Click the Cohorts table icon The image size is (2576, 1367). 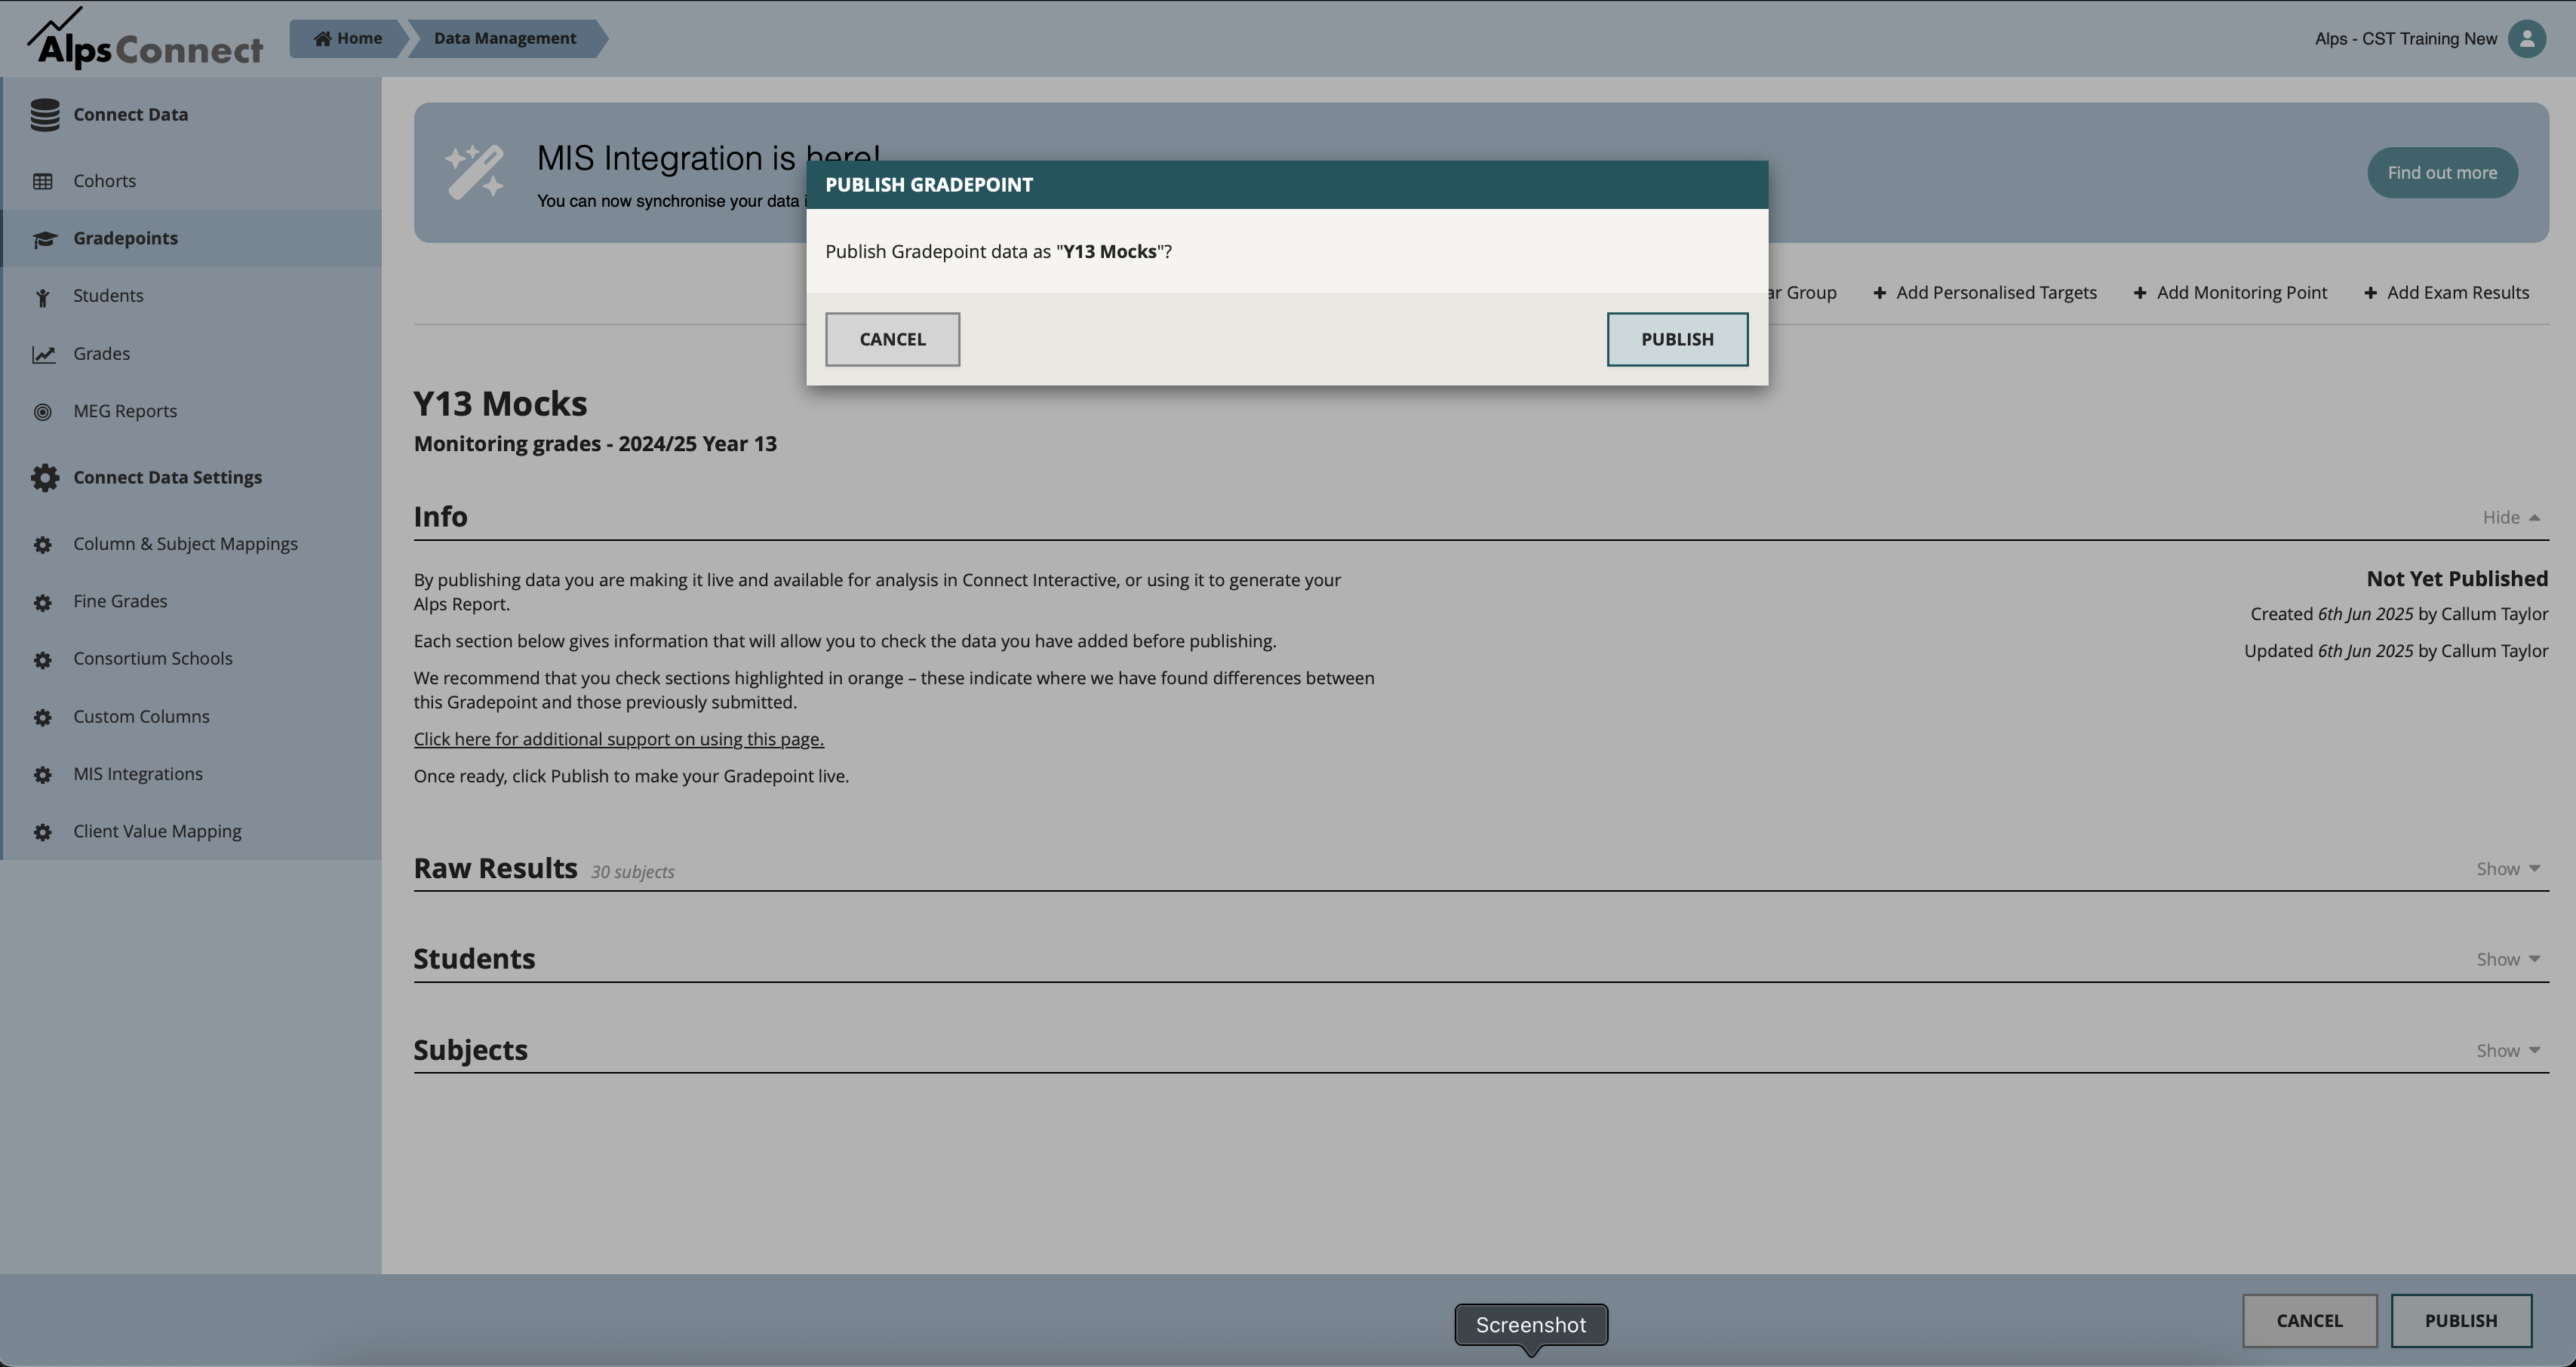(x=42, y=181)
